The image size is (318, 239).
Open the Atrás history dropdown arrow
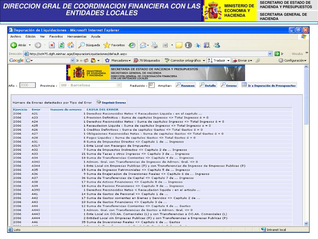tap(30, 45)
